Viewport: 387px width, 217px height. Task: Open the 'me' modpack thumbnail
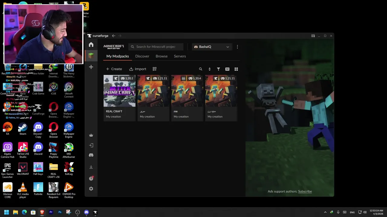(x=187, y=91)
